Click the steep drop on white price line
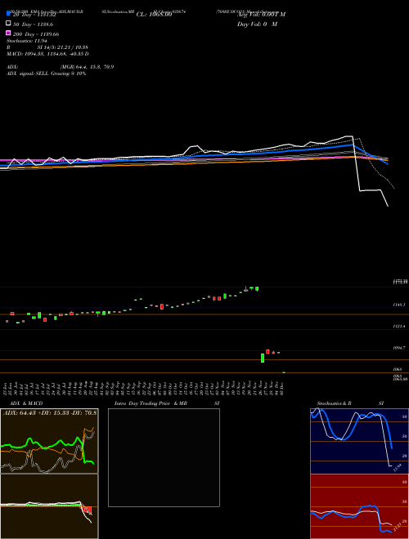Image resolution: width=409 pixels, height=539 pixels. (x=357, y=163)
